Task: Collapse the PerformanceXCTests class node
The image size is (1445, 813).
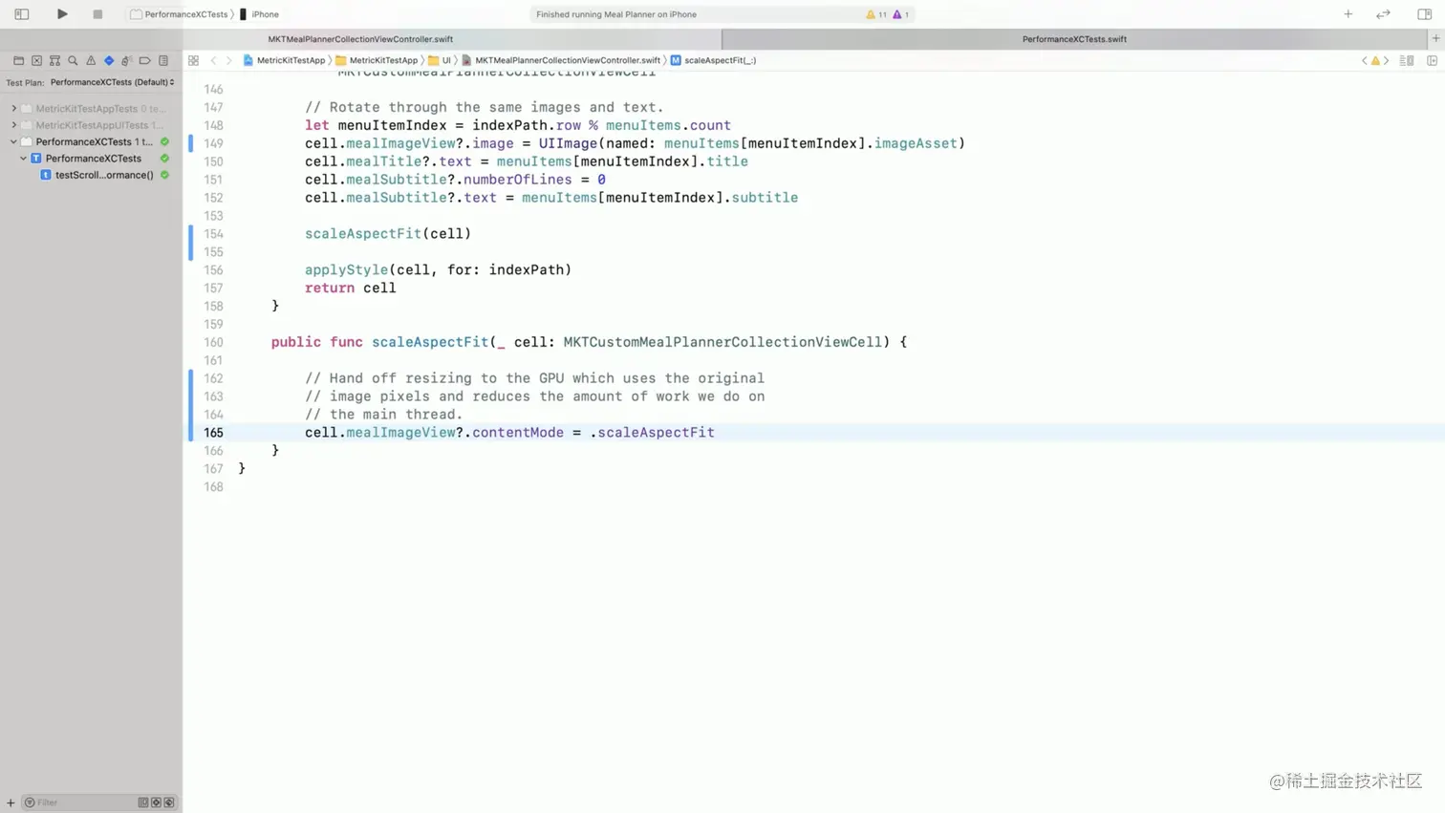Action: point(23,159)
